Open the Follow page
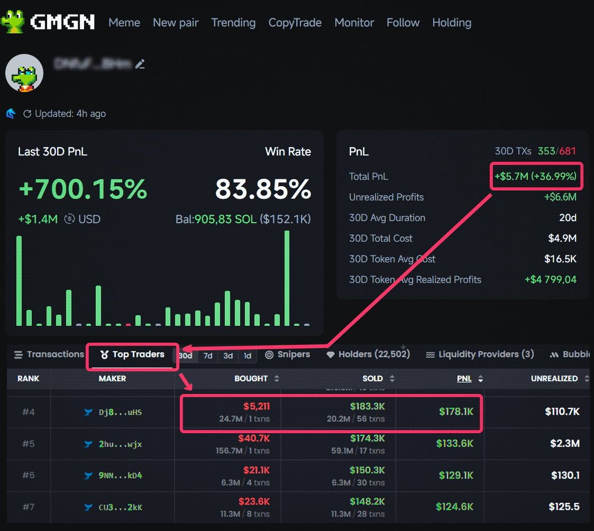This screenshot has height=531, width=594. point(403,23)
